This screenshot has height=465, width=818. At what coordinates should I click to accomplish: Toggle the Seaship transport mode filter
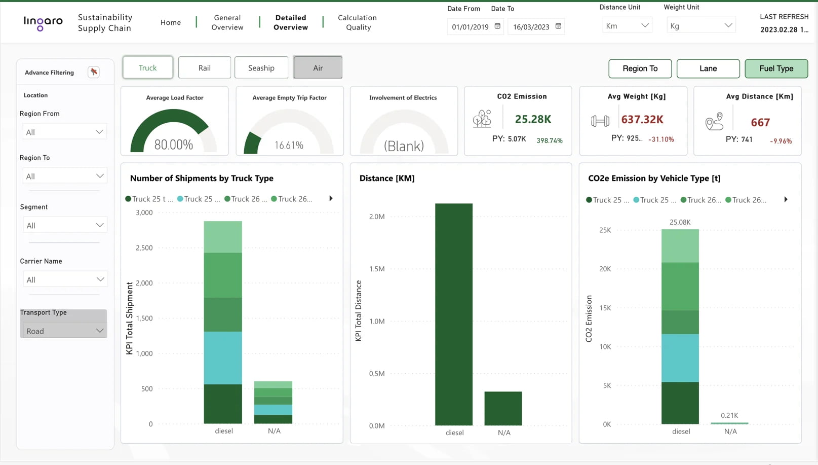tap(261, 67)
